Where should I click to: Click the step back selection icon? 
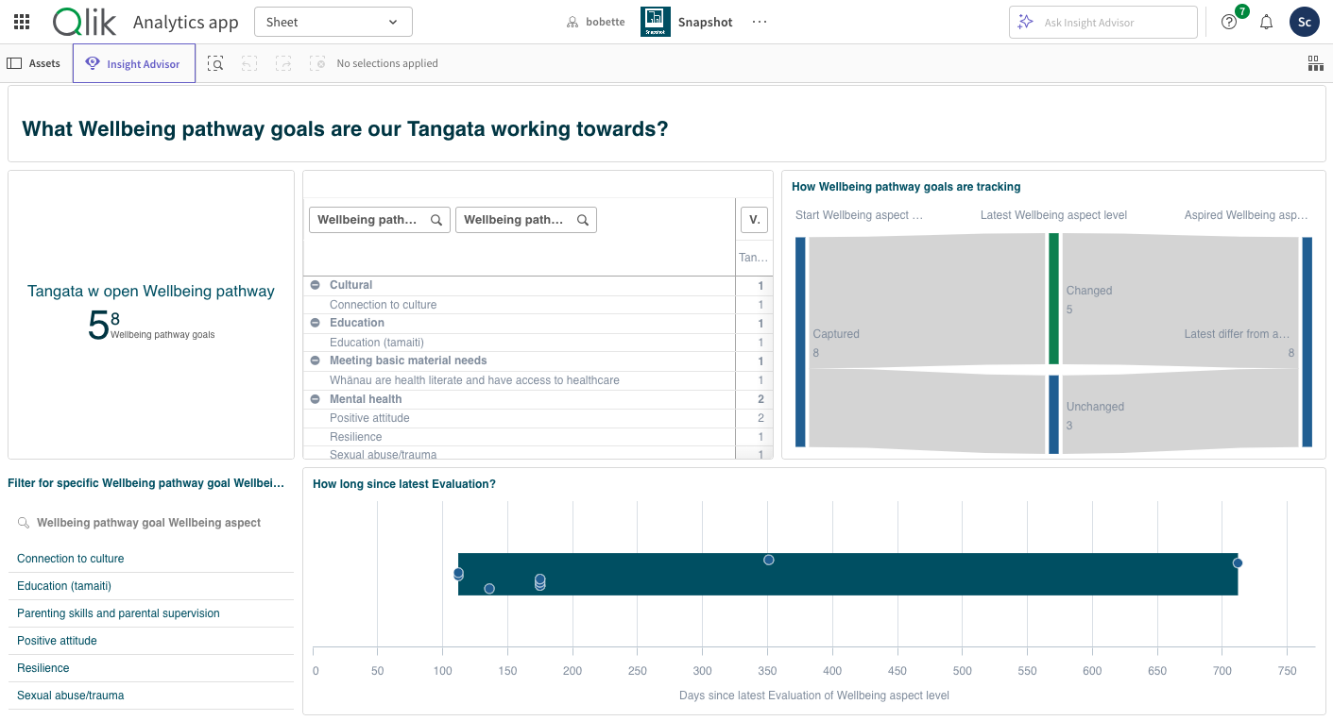[x=249, y=63]
